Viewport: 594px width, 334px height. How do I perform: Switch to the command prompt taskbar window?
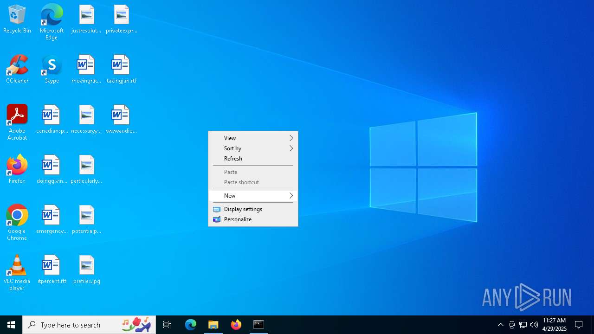coord(258,325)
